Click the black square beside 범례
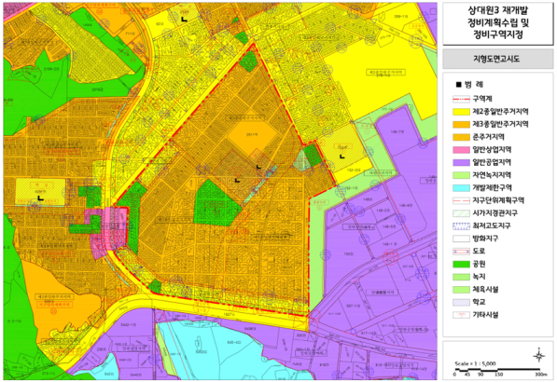This screenshot has width=557, height=382. pyautogui.click(x=458, y=85)
